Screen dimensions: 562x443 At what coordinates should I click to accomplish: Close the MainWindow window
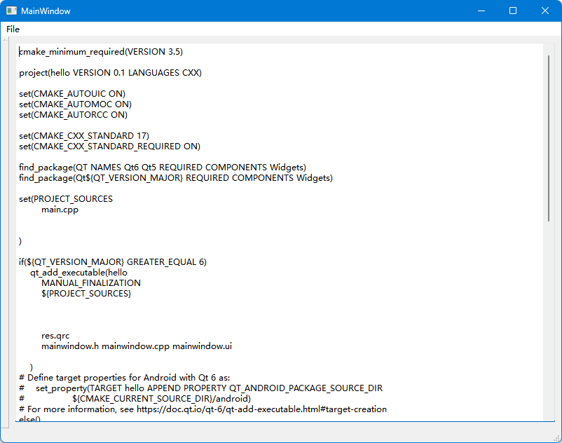545,11
